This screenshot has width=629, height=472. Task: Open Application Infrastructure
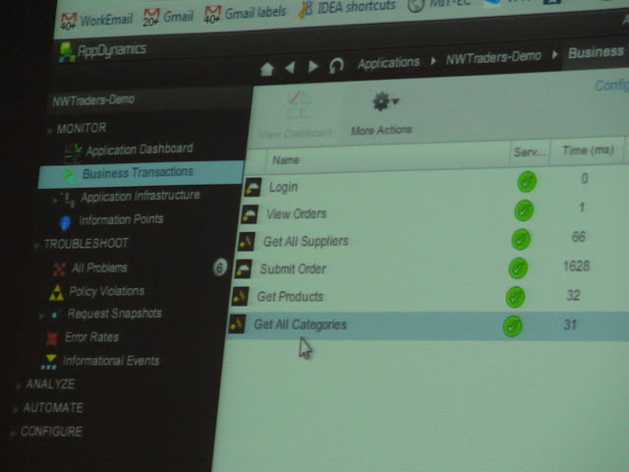tap(140, 197)
